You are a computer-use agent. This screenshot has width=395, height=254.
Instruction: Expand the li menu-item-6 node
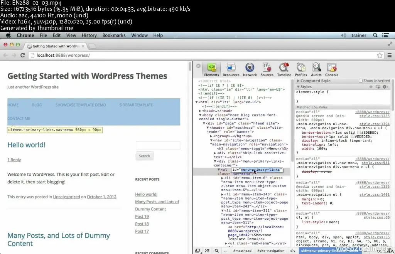222,178
